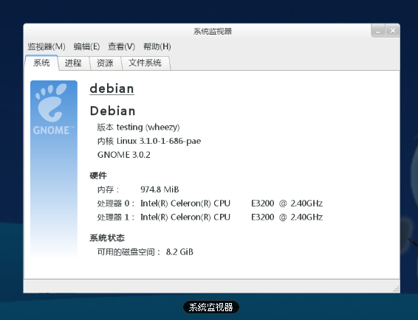Screen dimensions: 418x320
Task: Click the 系统监视器 label below window
Action: click(x=211, y=307)
